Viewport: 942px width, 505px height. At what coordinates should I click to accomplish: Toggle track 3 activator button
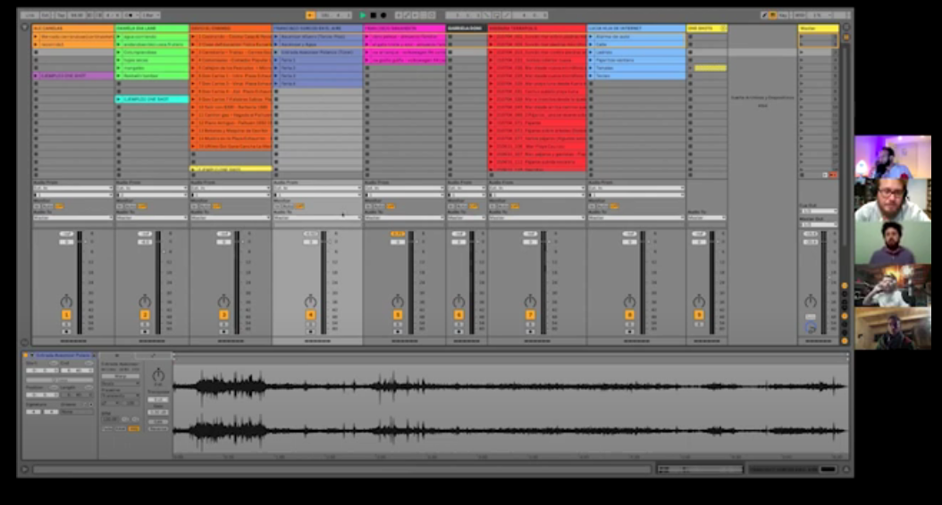point(223,315)
